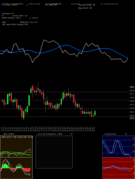135x179 pixels.
Task: Open the blue Stochastics chart panel
Action: click(x=119, y=146)
